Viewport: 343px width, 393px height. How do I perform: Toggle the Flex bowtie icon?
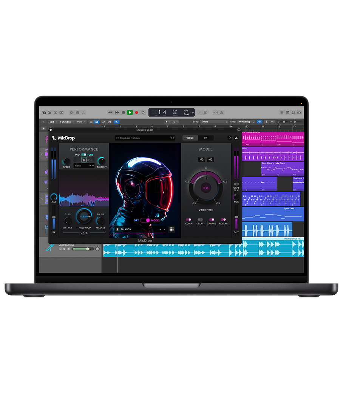110,122
